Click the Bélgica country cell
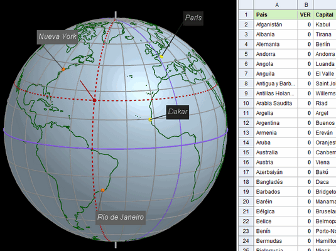336x251 pixels. (276, 211)
